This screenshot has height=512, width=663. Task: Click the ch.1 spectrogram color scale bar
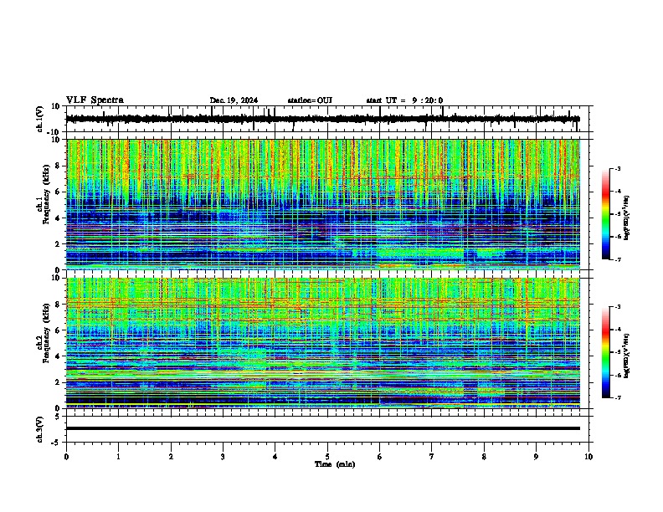(606, 214)
